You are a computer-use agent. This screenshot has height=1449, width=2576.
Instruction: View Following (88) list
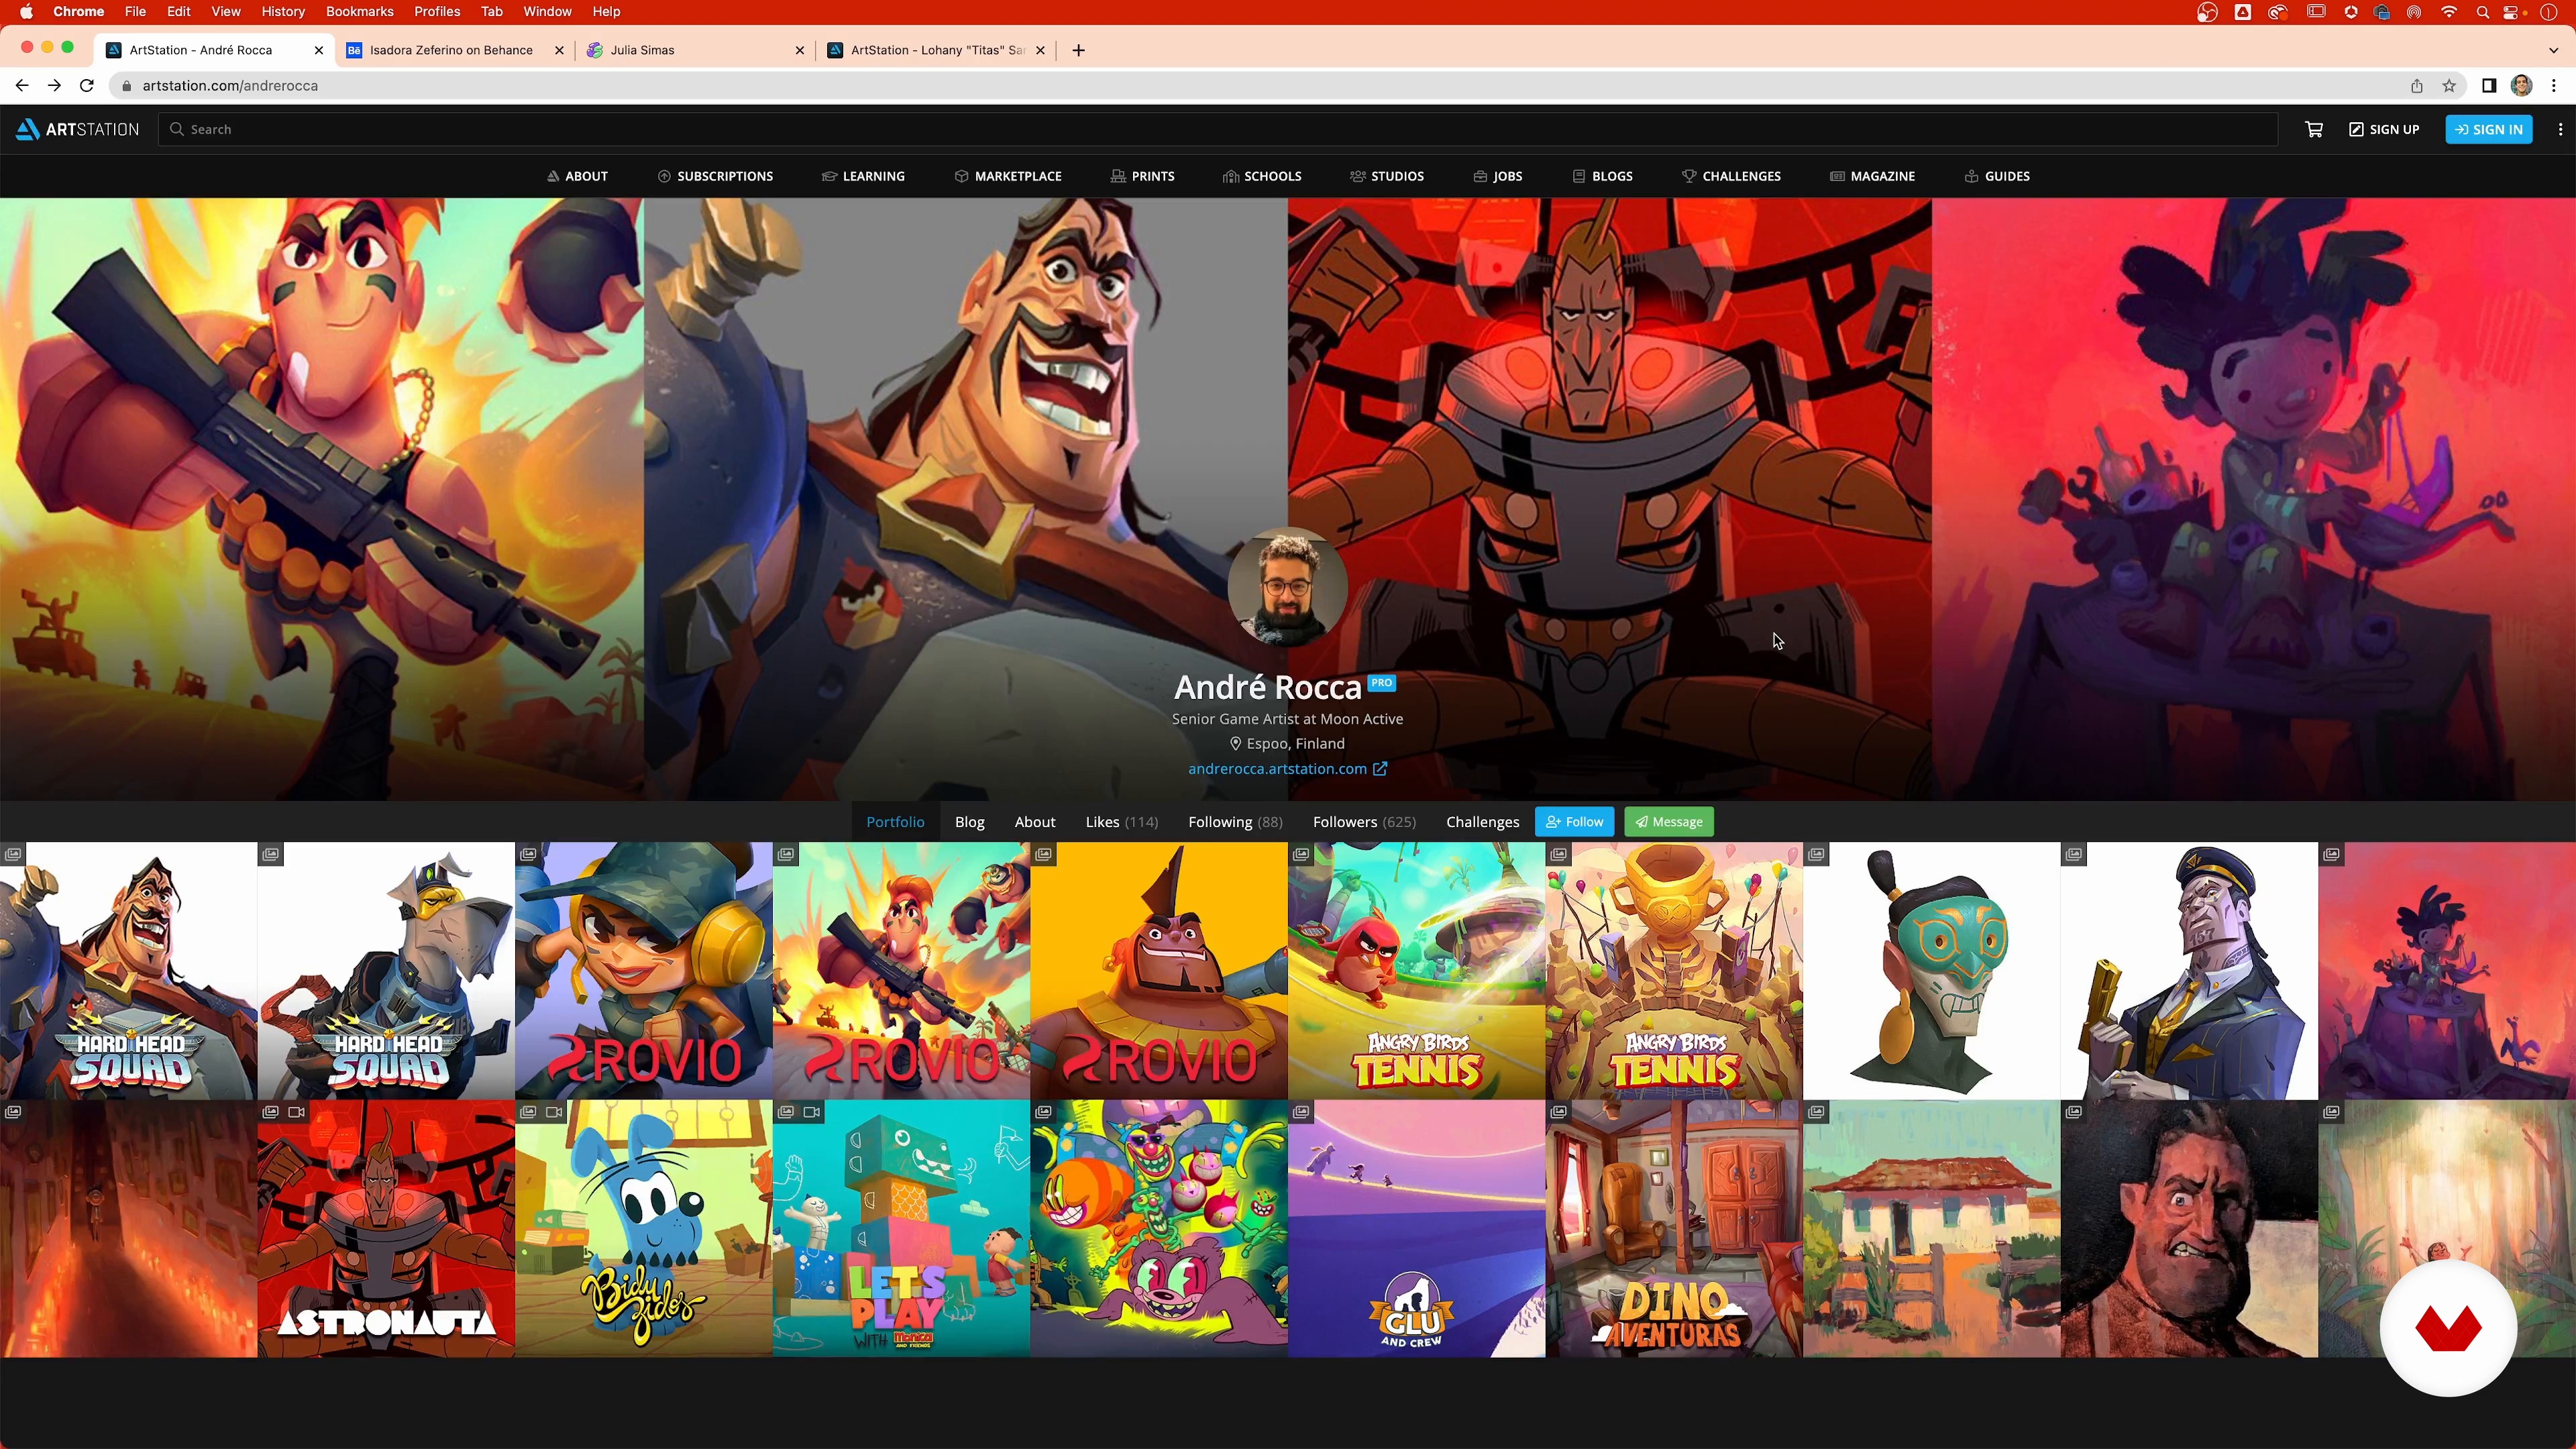(x=1235, y=822)
